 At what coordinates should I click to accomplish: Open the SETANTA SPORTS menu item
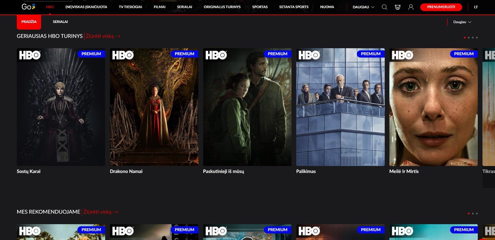click(294, 7)
